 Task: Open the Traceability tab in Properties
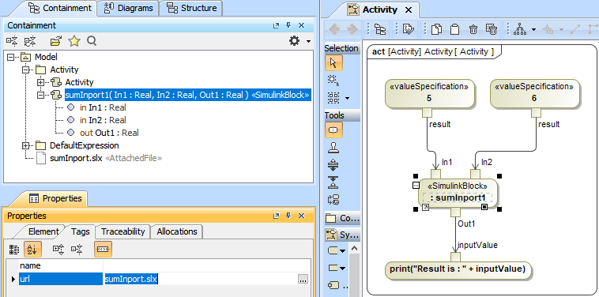(123, 231)
